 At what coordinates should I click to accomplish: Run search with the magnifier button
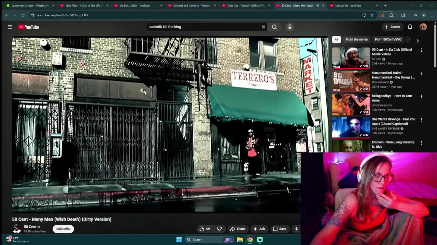pos(274,27)
